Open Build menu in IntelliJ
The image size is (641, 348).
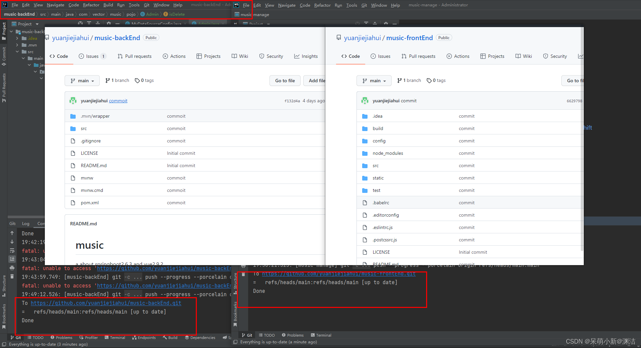pos(108,5)
